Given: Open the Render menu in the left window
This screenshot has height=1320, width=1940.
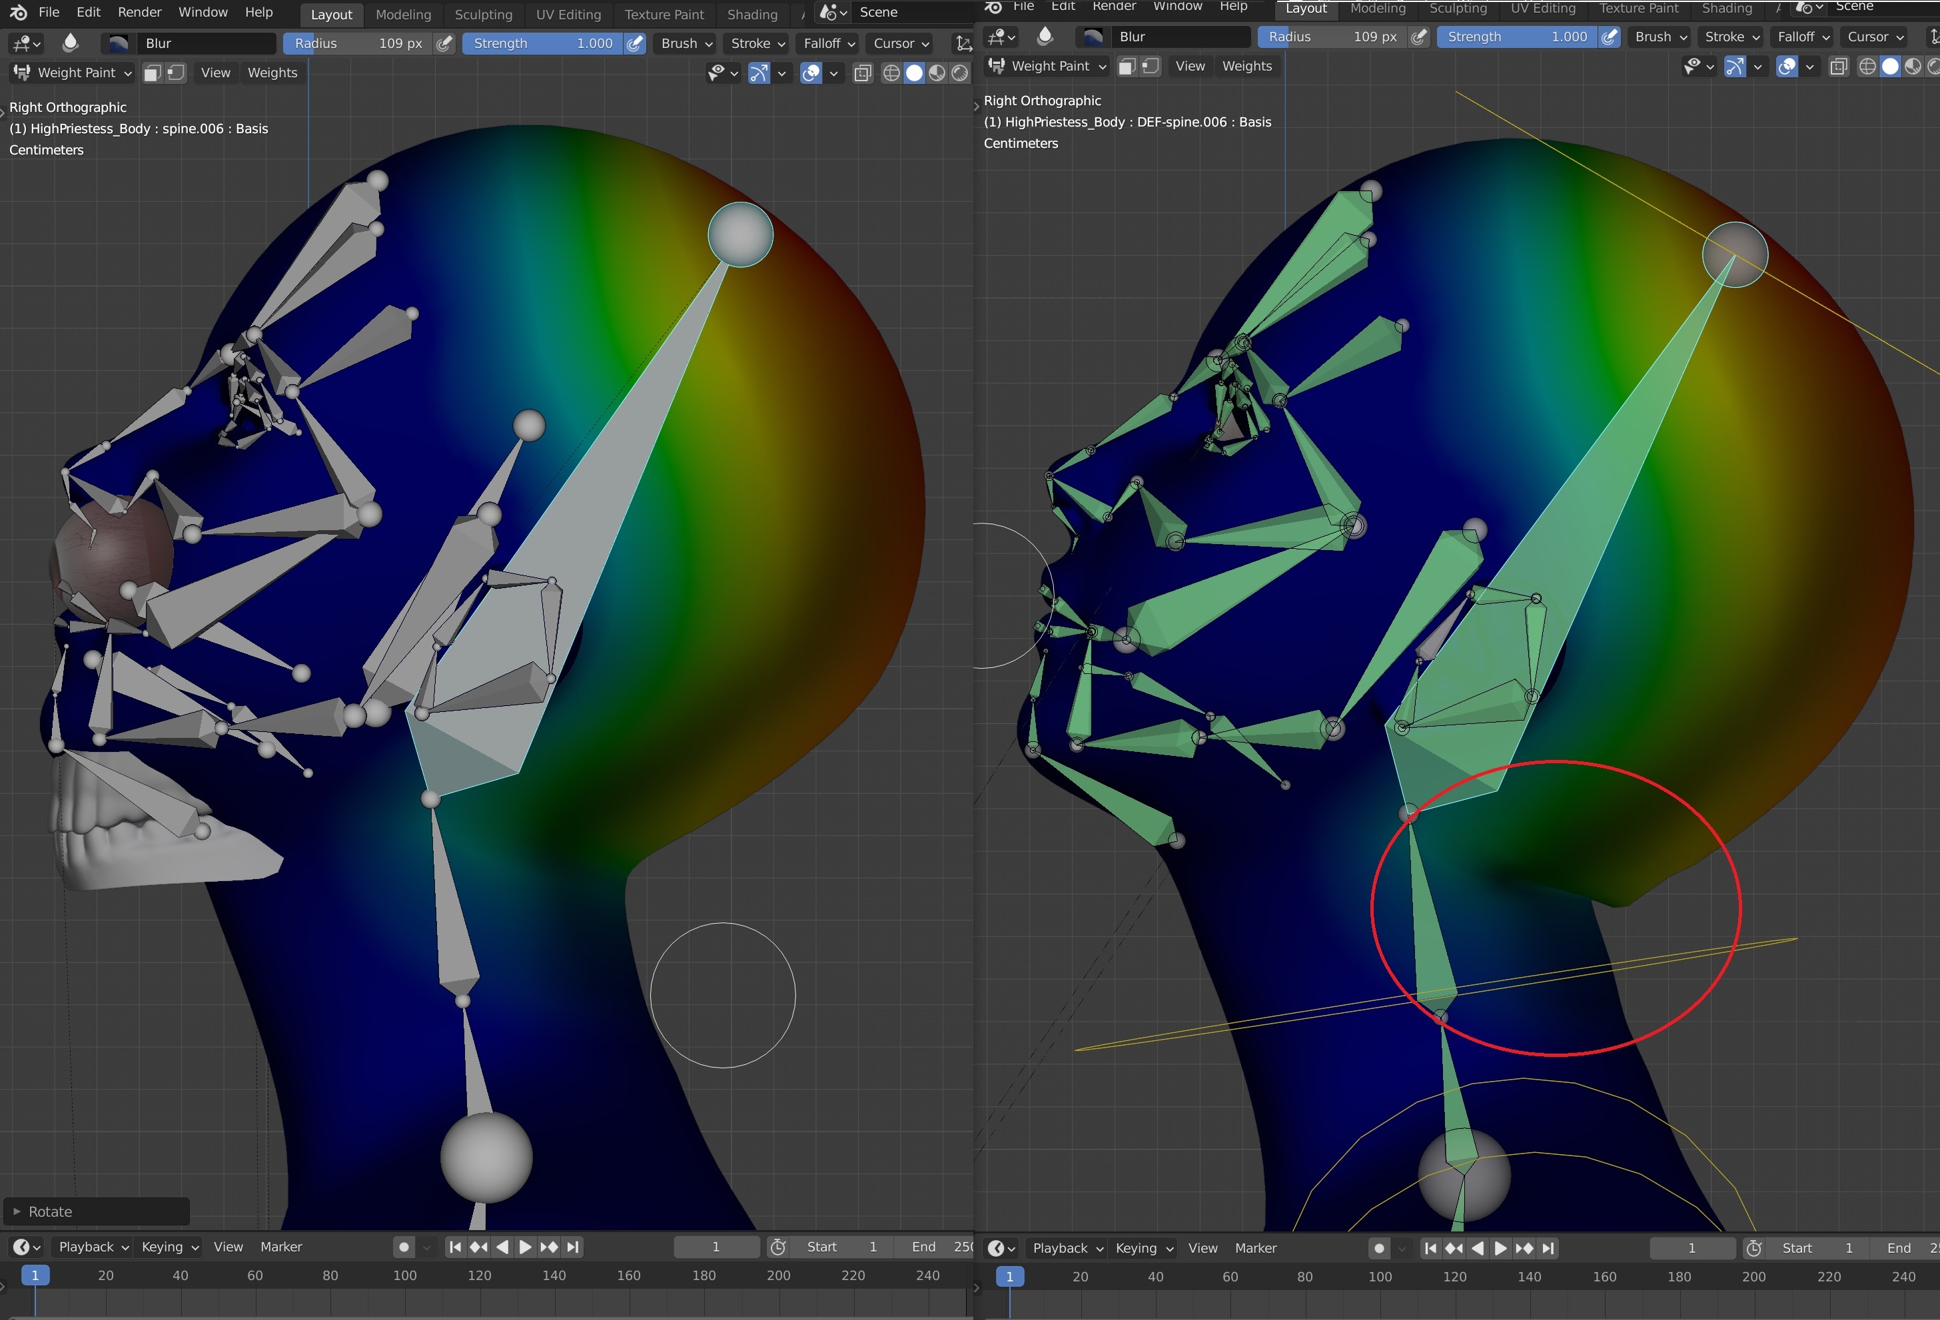Looking at the screenshot, I should point(139,13).
